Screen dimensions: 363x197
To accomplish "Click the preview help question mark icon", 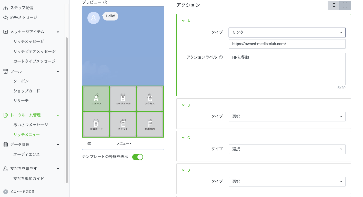I will [105, 2].
